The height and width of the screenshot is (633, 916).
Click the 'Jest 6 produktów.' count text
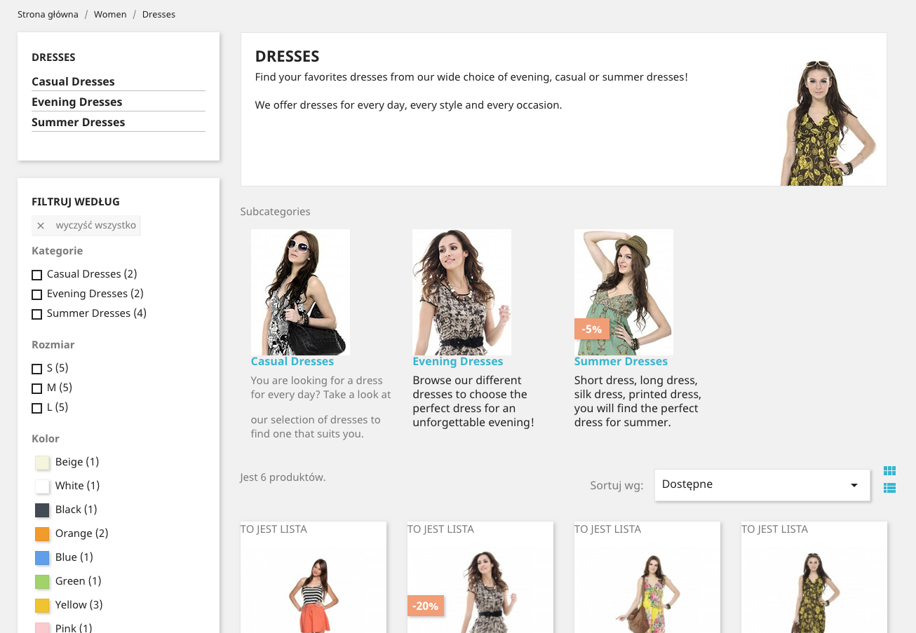pos(283,477)
